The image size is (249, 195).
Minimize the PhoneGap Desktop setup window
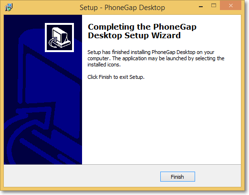pyautogui.click(x=201, y=7)
